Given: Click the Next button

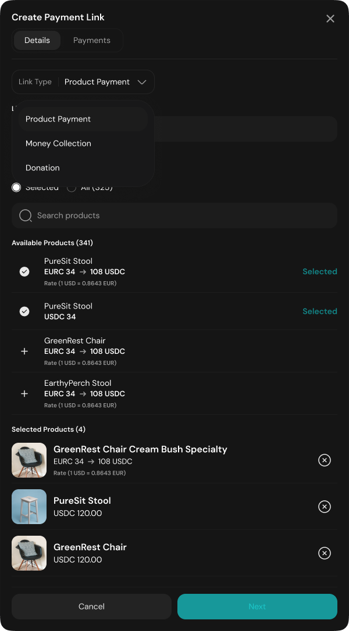Looking at the screenshot, I should click(257, 606).
